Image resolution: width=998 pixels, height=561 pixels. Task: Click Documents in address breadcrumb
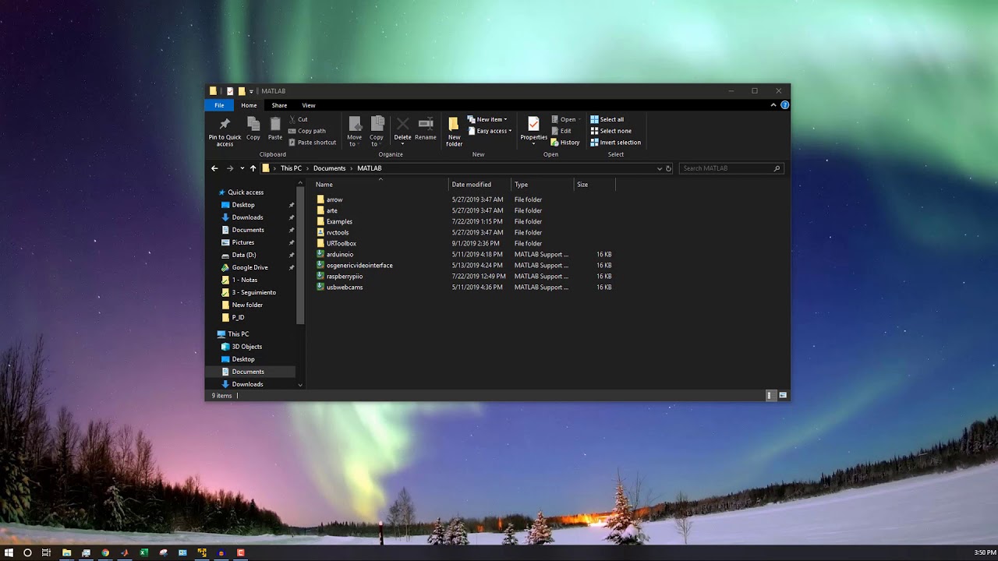click(x=329, y=168)
